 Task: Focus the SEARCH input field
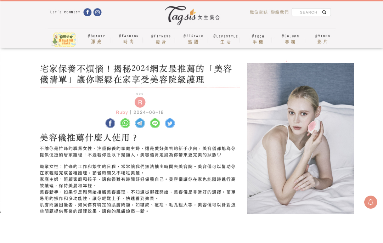(x=311, y=12)
